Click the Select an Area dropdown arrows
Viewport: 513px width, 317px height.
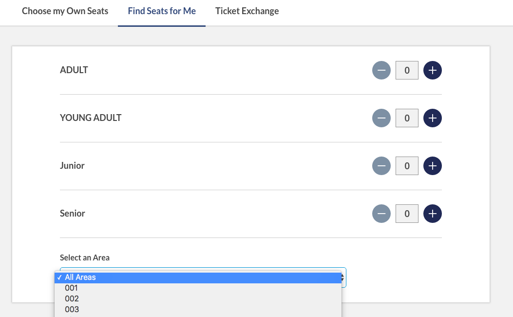344,278
